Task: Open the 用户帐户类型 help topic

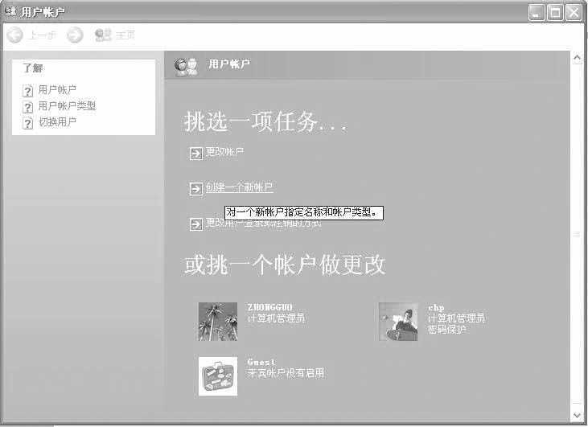Action: [67, 106]
